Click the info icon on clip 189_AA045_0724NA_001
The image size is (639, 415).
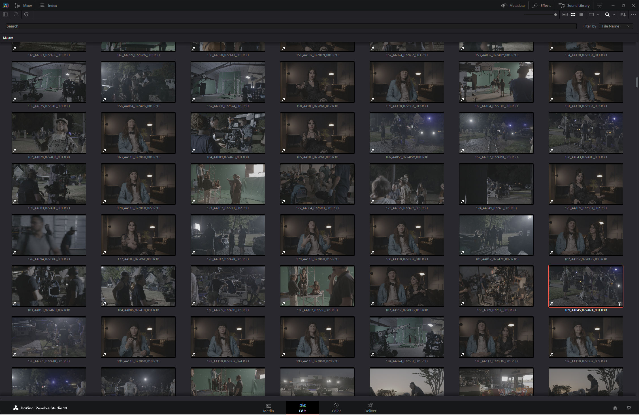[619, 304]
